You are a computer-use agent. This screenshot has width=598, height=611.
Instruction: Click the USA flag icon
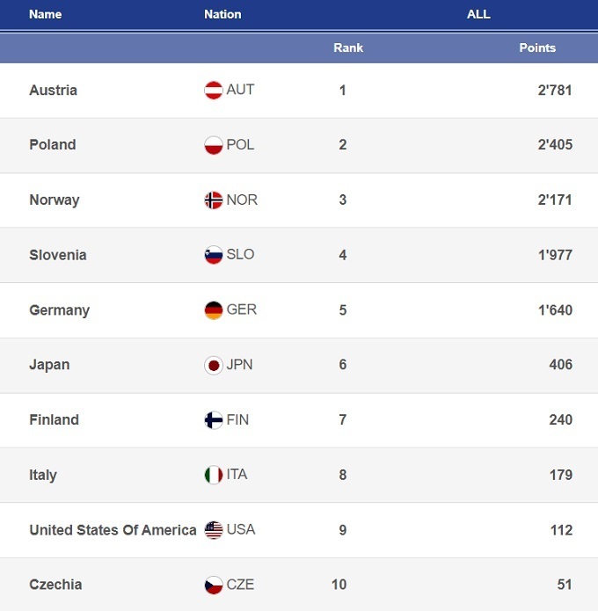pos(213,530)
